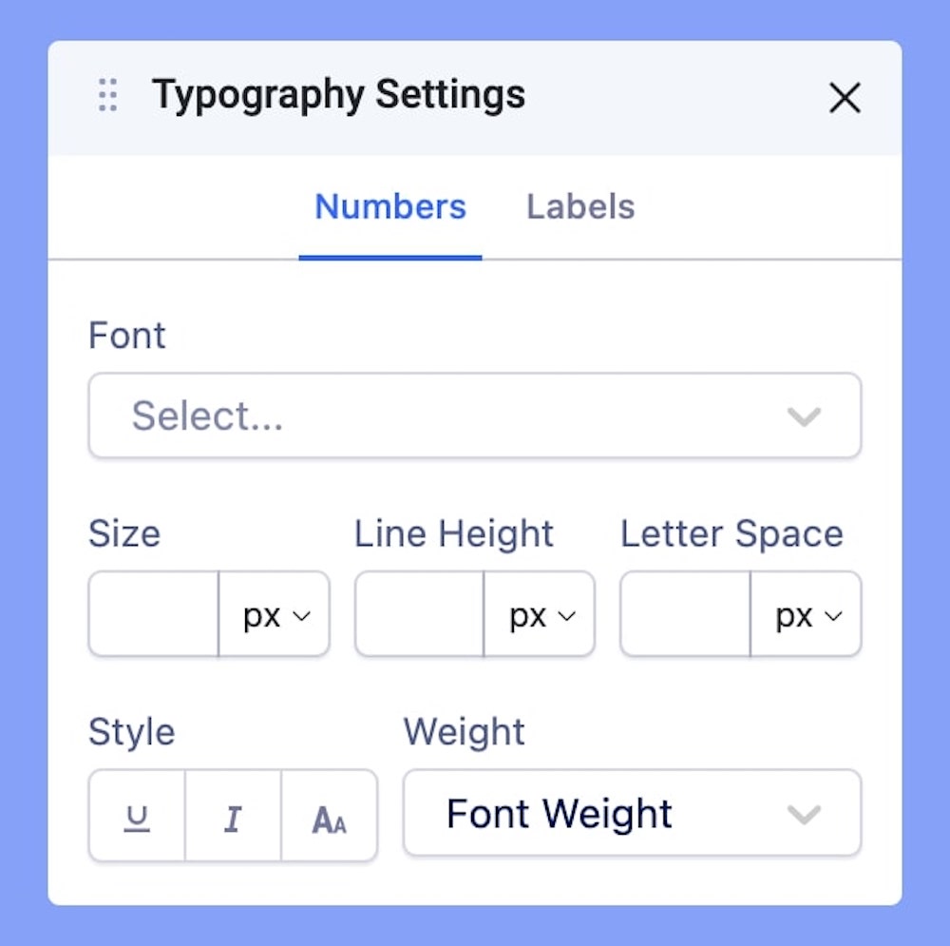Image resolution: width=950 pixels, height=946 pixels.
Task: Click into the Size value field
Action: (154, 615)
